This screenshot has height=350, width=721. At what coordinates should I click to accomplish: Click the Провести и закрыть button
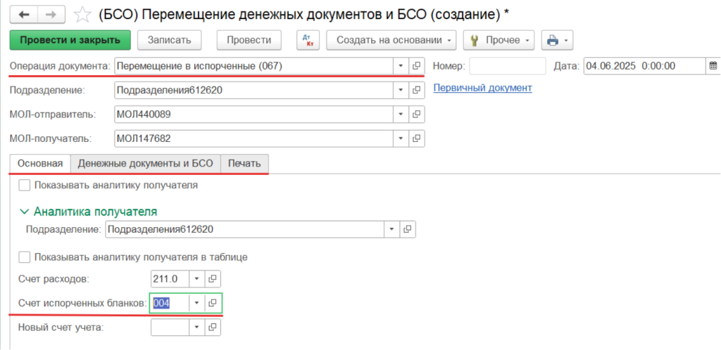pos(70,40)
